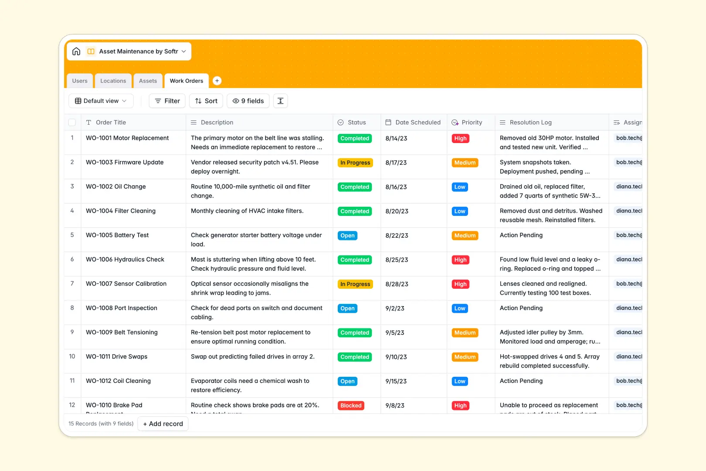This screenshot has height=471, width=706.
Task: Toggle the select-all checkbox in the header row
Action: click(x=72, y=122)
